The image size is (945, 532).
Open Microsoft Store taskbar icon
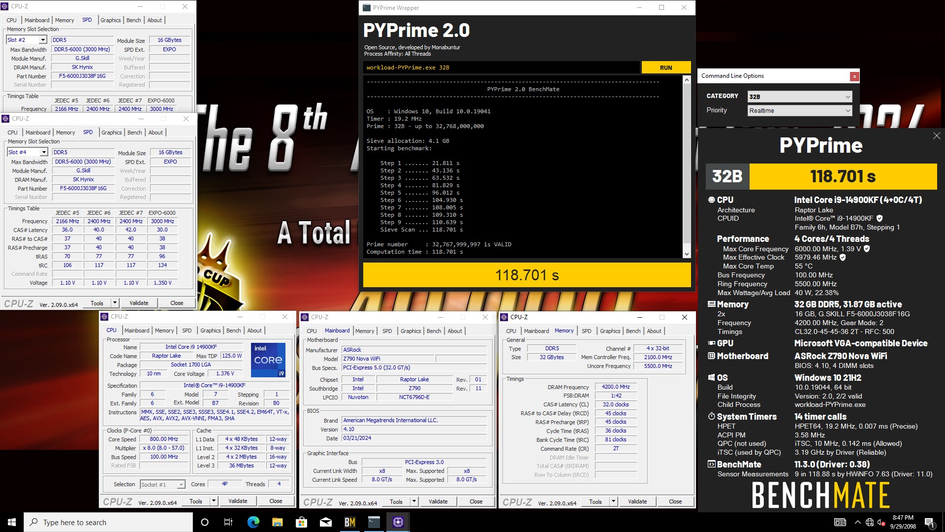[x=301, y=522]
